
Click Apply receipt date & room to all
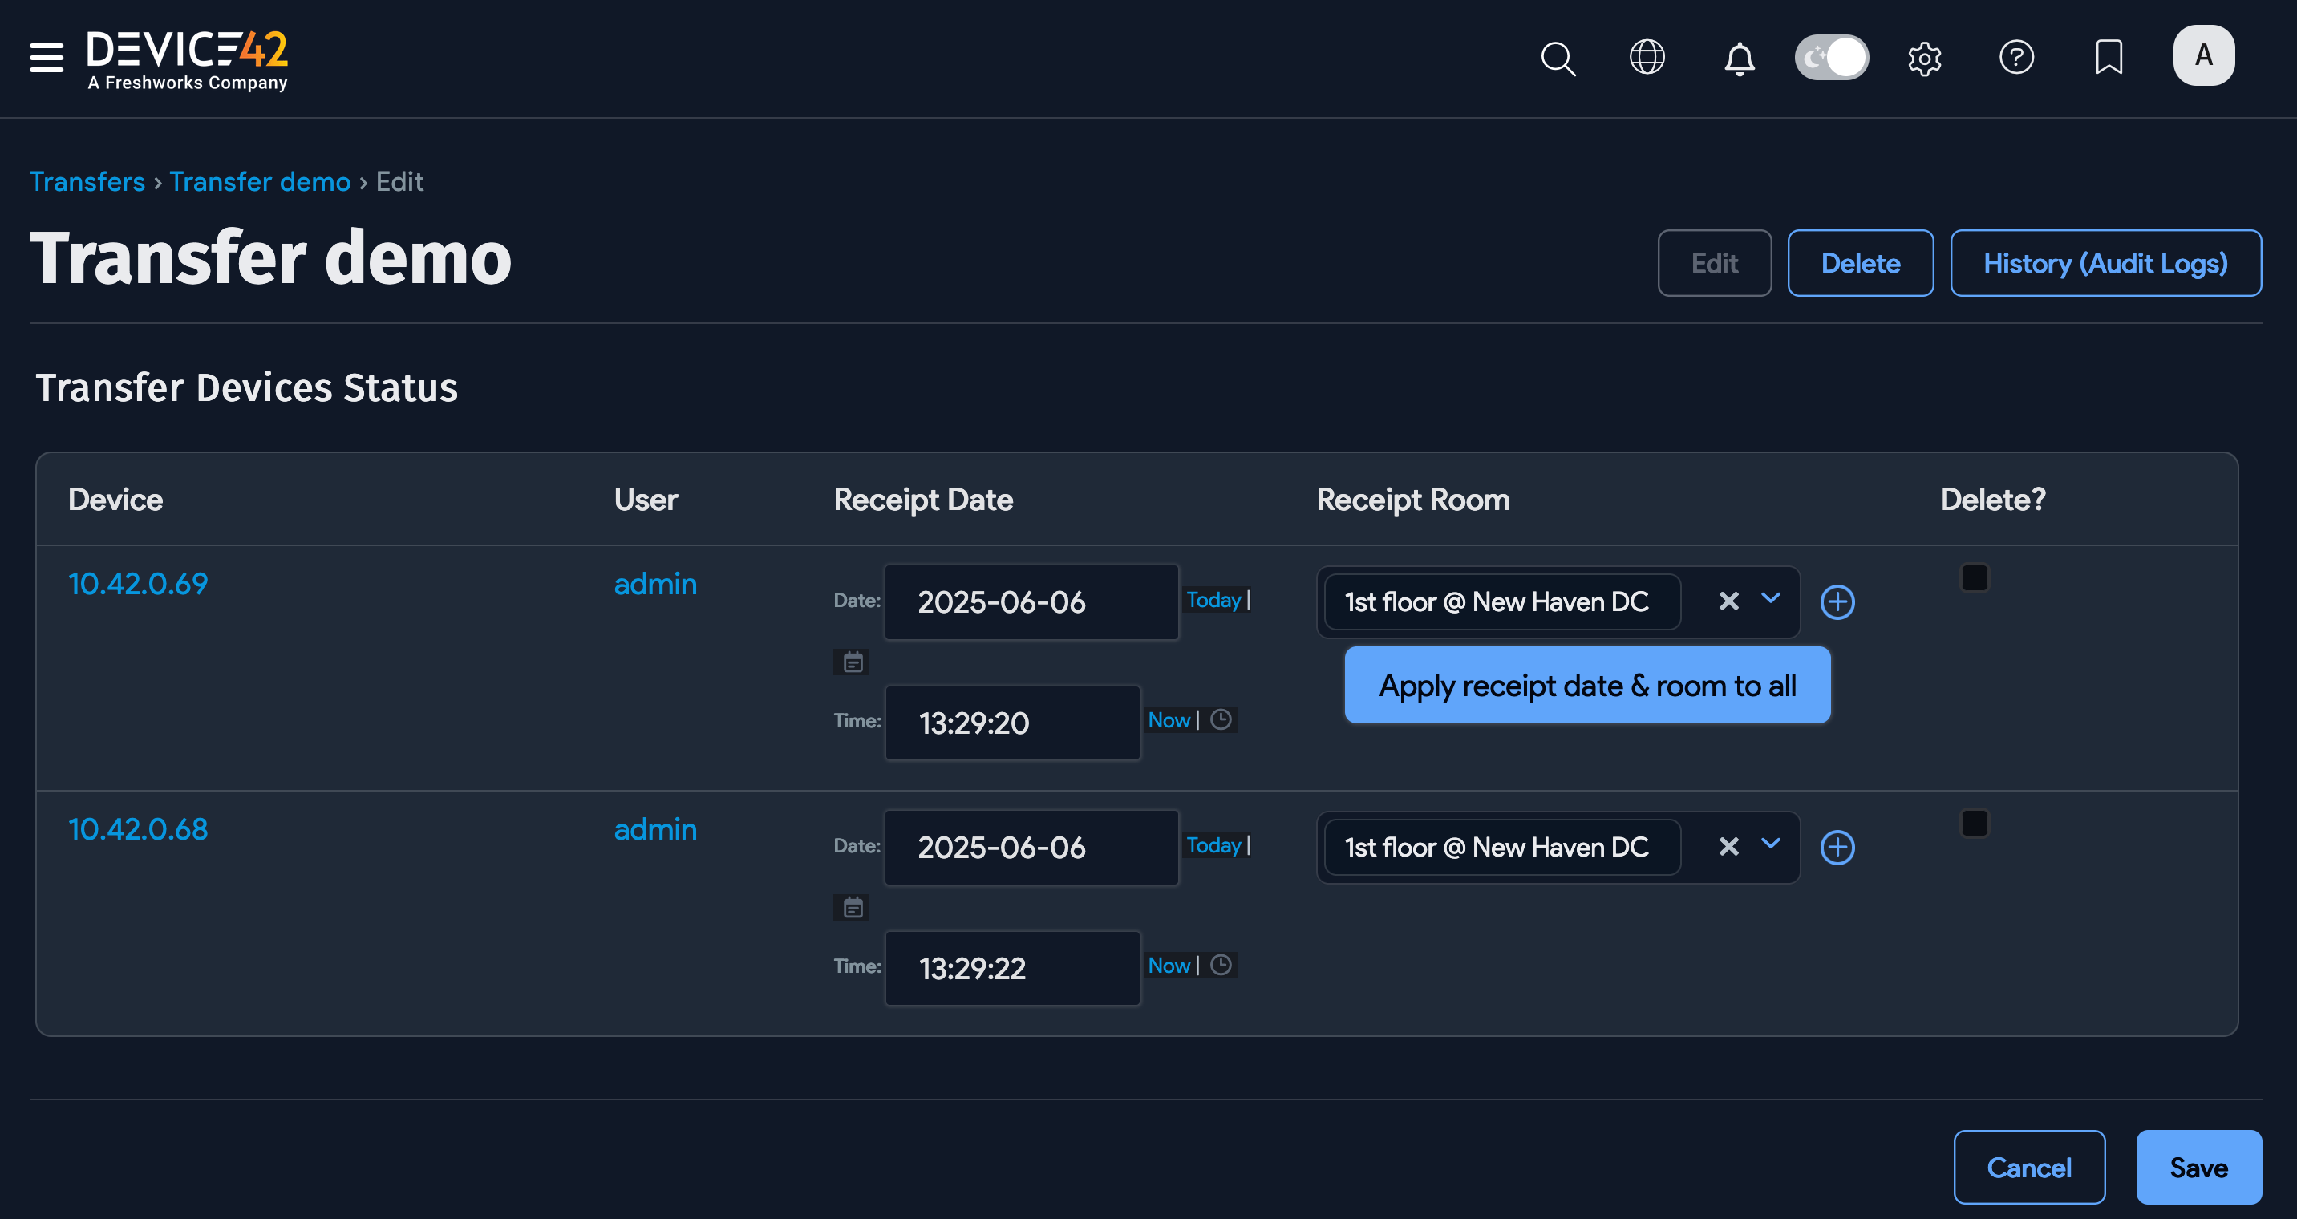(x=1586, y=686)
